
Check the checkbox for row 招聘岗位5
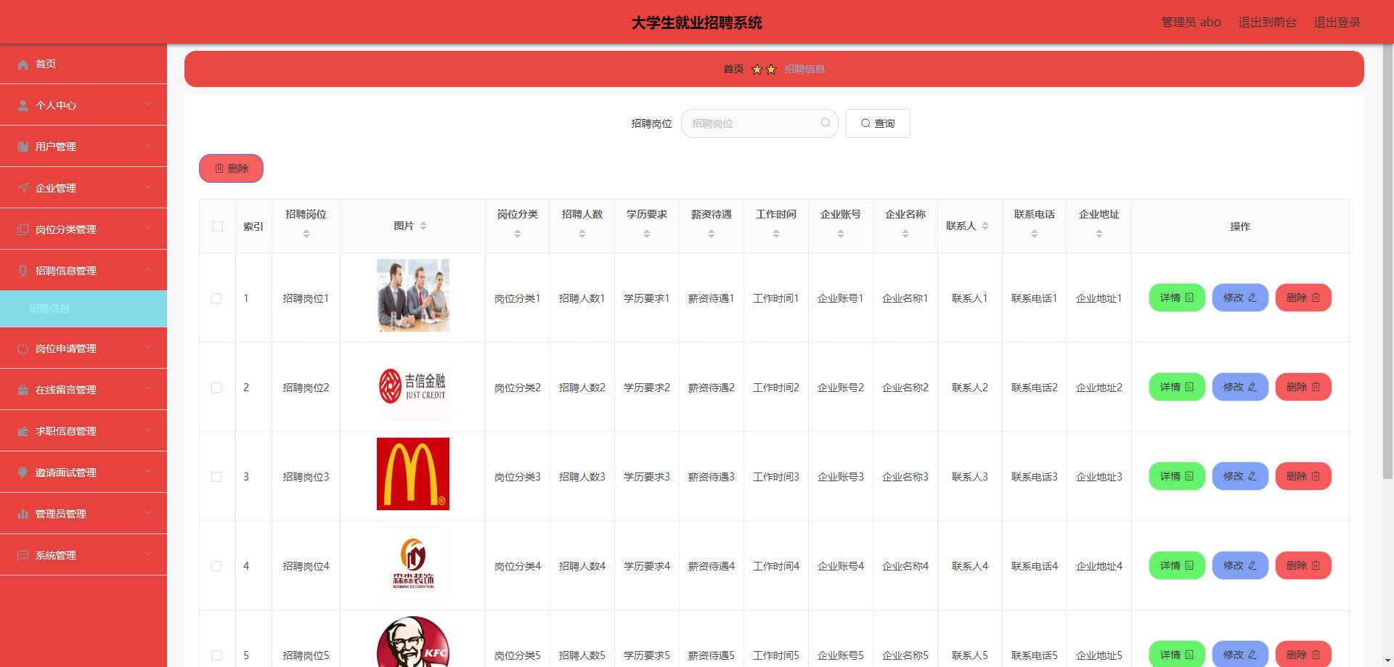pos(216,655)
